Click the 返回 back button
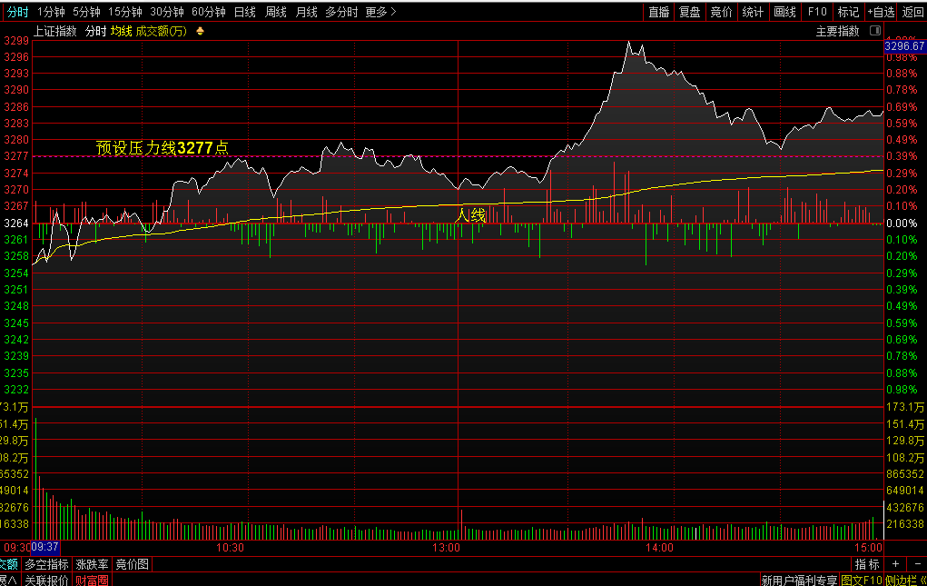 (x=912, y=12)
